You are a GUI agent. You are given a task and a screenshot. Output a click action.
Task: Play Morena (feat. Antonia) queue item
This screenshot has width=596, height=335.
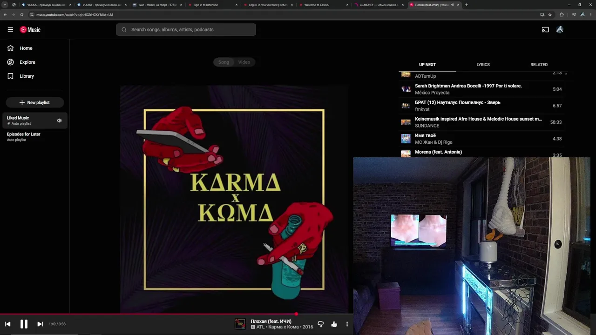483,154
